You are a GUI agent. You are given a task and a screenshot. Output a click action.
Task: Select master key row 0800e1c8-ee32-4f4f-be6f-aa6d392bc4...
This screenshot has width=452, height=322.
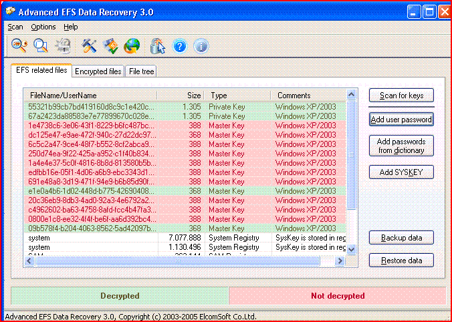pos(185,219)
